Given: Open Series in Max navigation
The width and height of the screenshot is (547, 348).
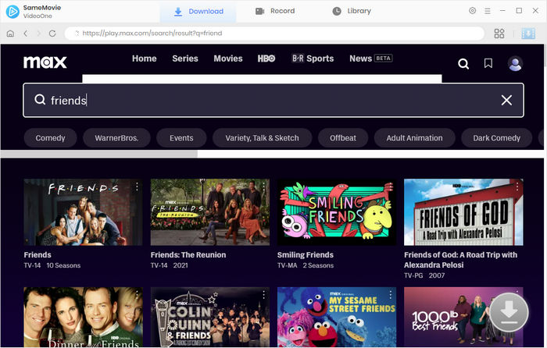Looking at the screenshot, I should click(185, 59).
